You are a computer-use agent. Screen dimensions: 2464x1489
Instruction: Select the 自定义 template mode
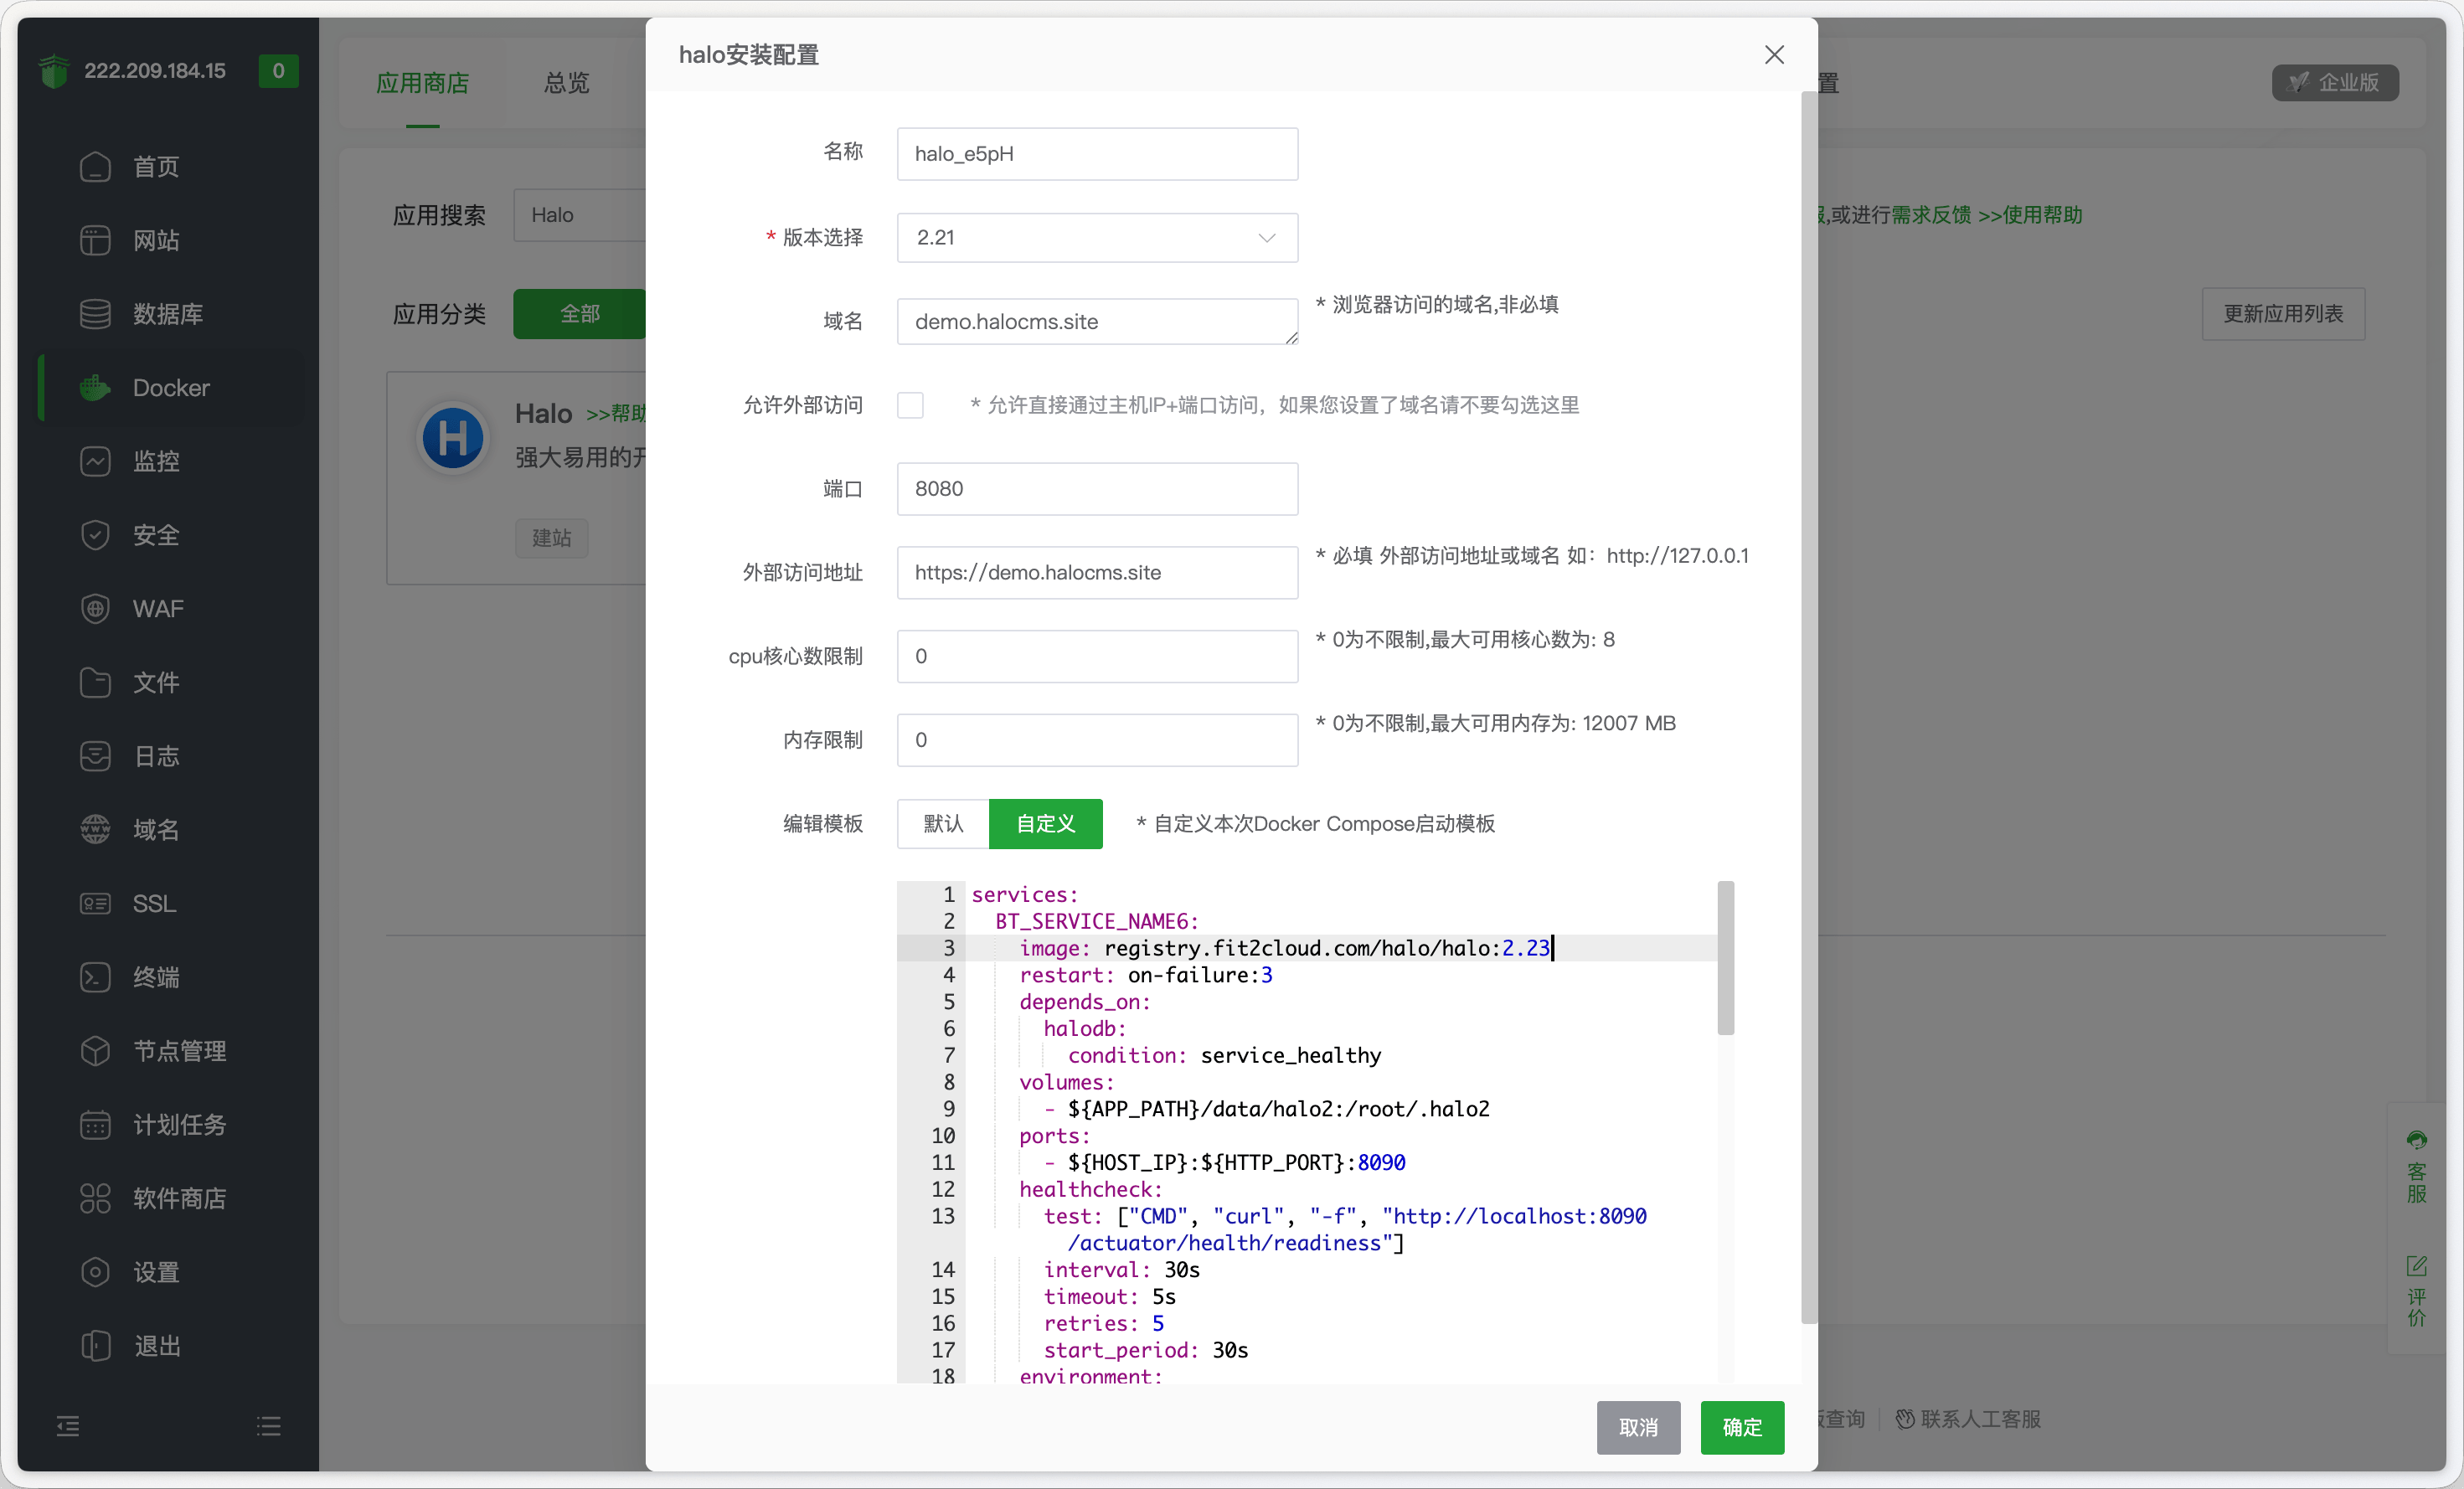(1045, 824)
